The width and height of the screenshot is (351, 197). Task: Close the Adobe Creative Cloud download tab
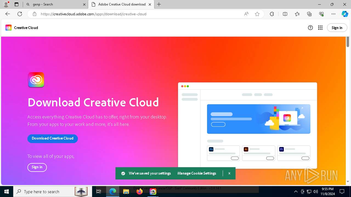coord(150,4)
